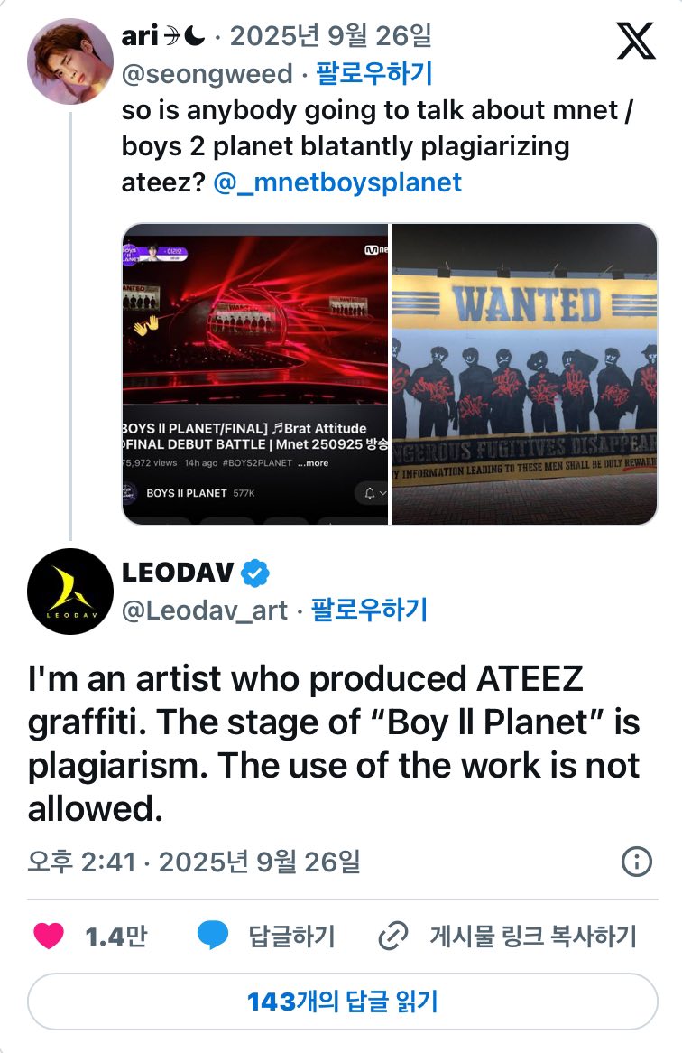This screenshot has width=682, height=1053.
Task: Click the X logo icon
Action: [x=635, y=40]
